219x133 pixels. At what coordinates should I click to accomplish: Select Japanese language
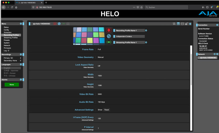[11, 71]
